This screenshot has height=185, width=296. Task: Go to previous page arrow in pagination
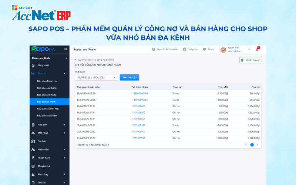(246, 145)
